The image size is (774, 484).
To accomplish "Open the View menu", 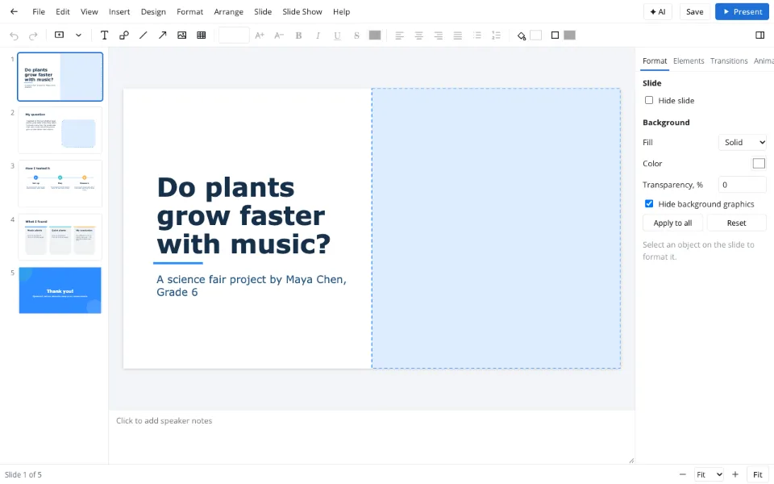I will (x=89, y=11).
